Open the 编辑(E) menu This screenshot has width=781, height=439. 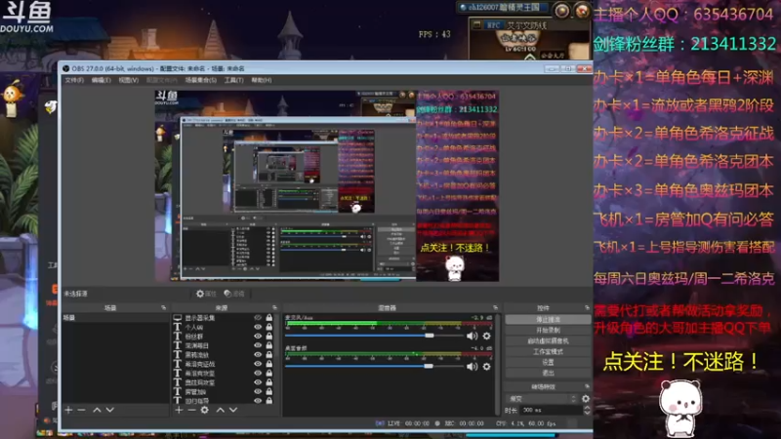pos(102,80)
